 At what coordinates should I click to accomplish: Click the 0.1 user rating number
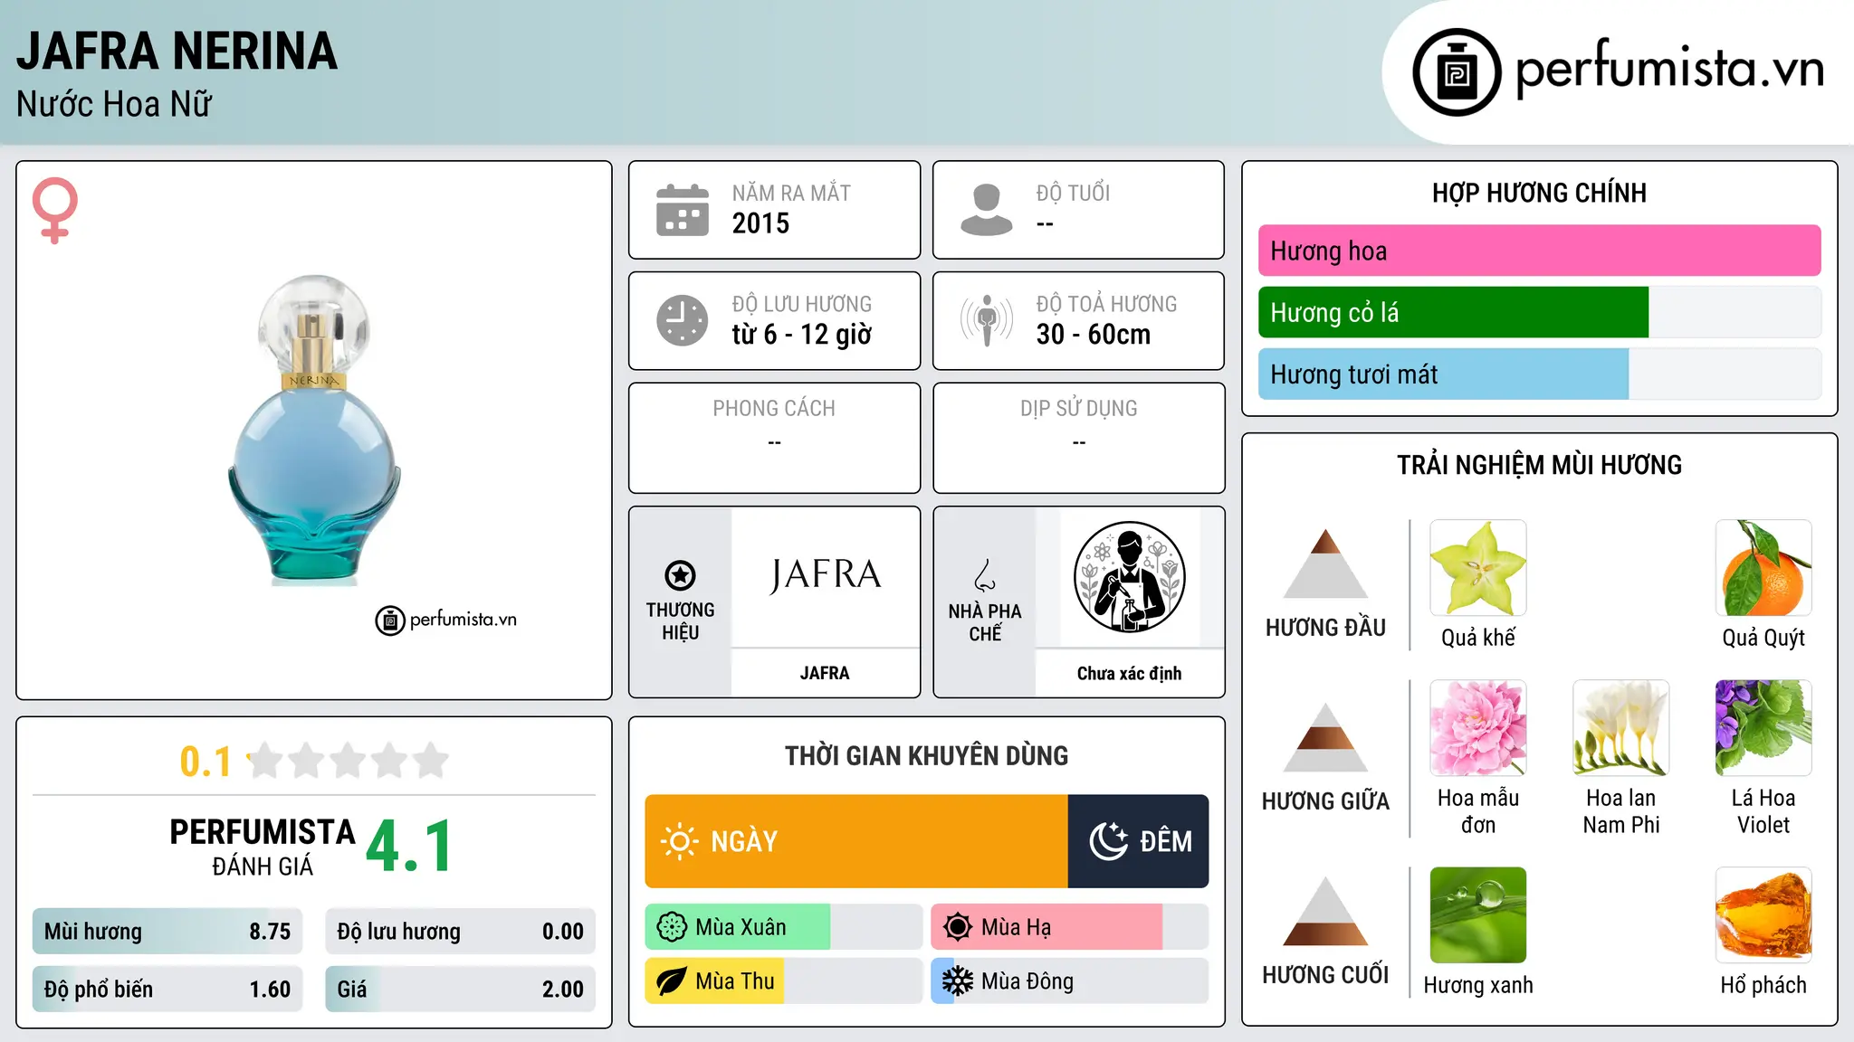point(205,762)
